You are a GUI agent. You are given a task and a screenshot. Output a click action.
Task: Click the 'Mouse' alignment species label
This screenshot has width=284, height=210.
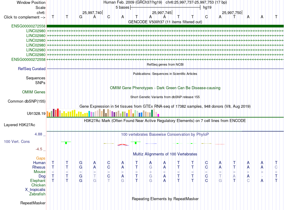tap(39, 172)
